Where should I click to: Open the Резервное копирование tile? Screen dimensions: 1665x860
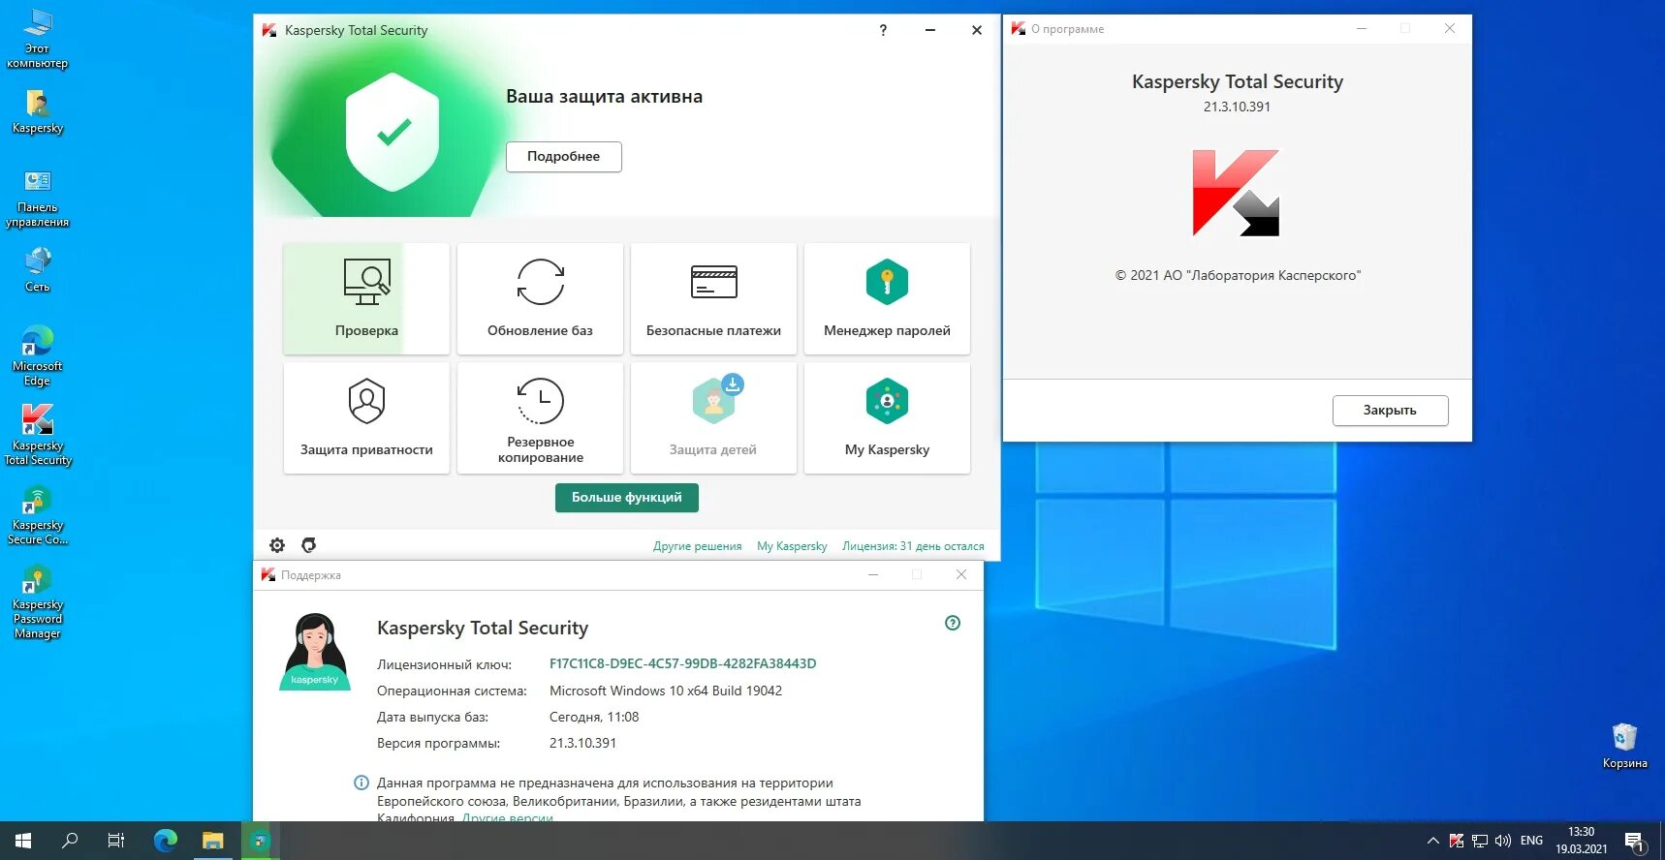click(540, 417)
